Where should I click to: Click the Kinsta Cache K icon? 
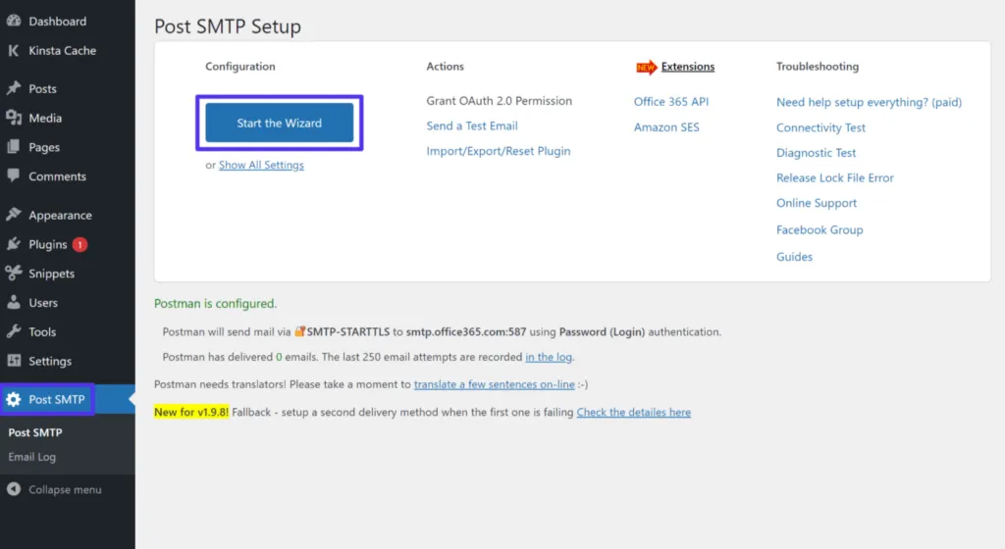point(14,50)
